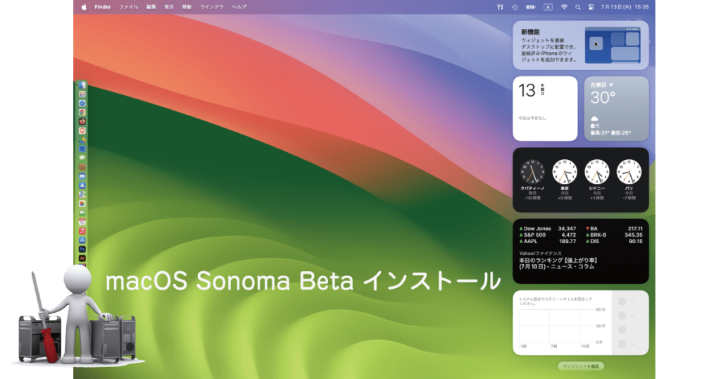The height and width of the screenshot is (379, 721).
Task: Click the AAPL stock row
Action: pyautogui.click(x=547, y=242)
